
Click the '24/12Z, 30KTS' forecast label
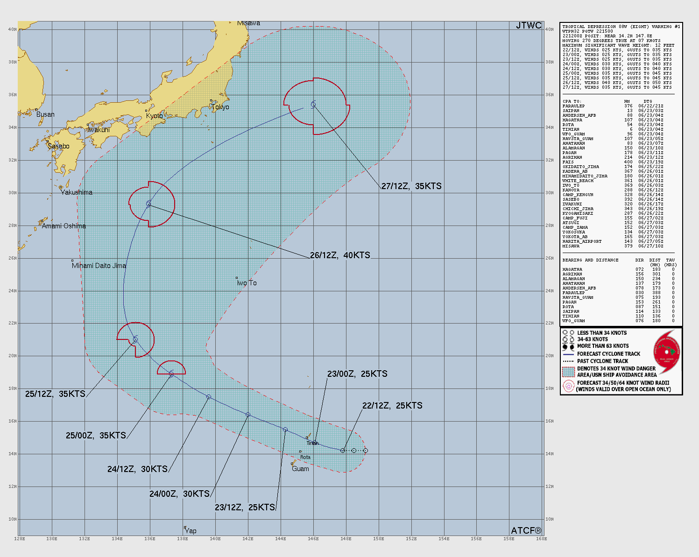click(137, 469)
